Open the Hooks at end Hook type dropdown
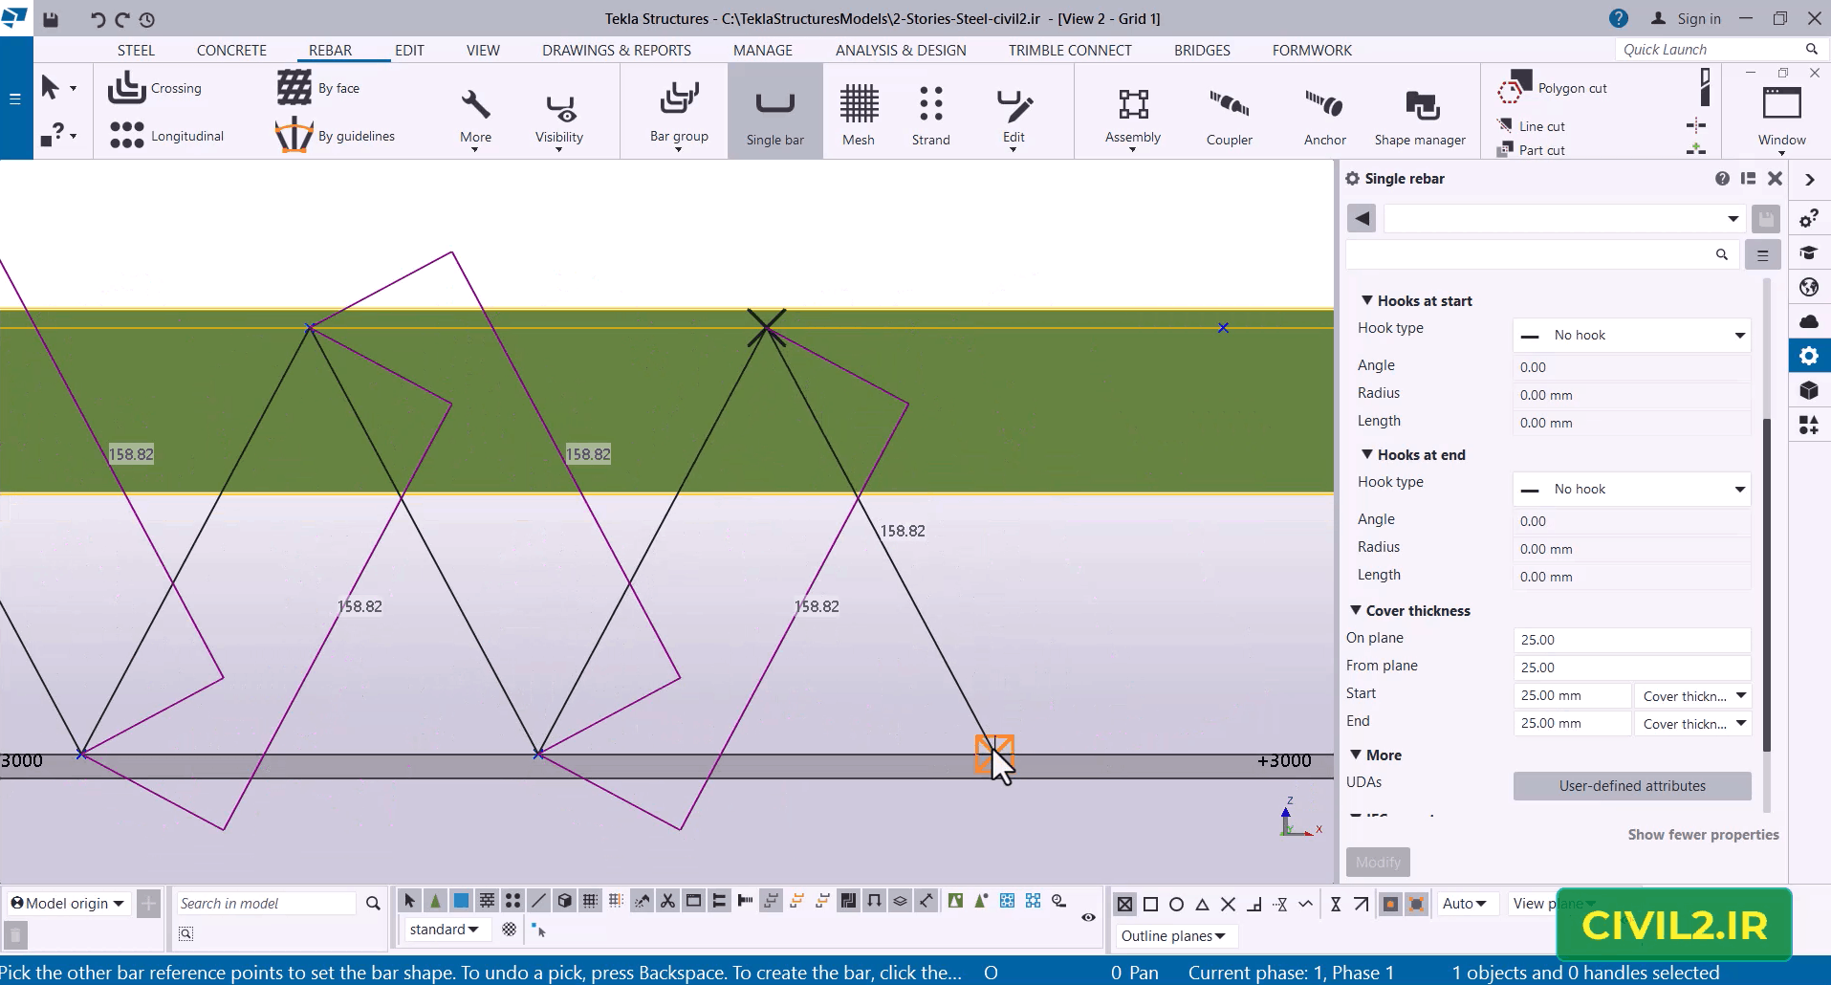This screenshot has width=1831, height=985. (1632, 489)
